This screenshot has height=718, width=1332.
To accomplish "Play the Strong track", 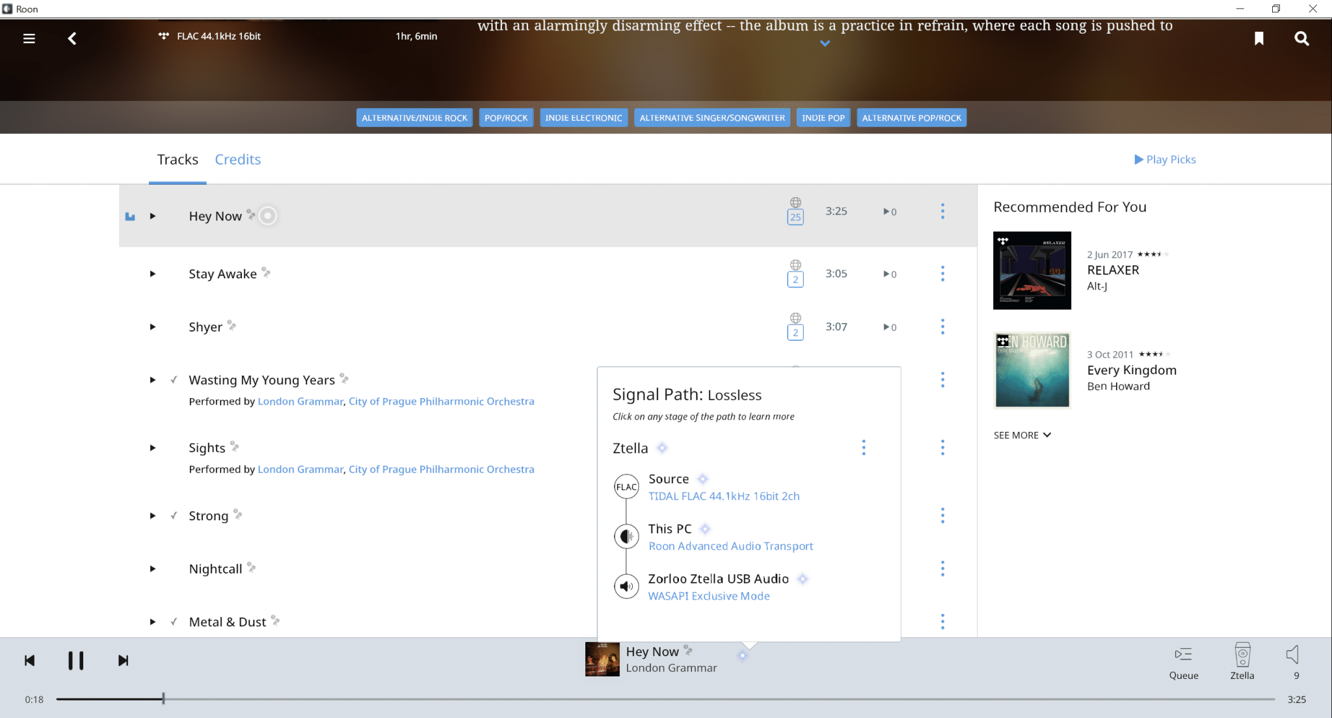I will (153, 516).
